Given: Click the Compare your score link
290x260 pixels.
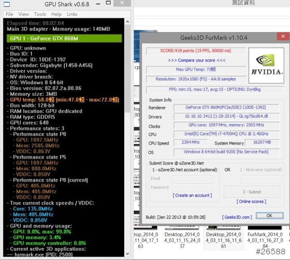Looking at the screenshot, I should tap(197, 60).
